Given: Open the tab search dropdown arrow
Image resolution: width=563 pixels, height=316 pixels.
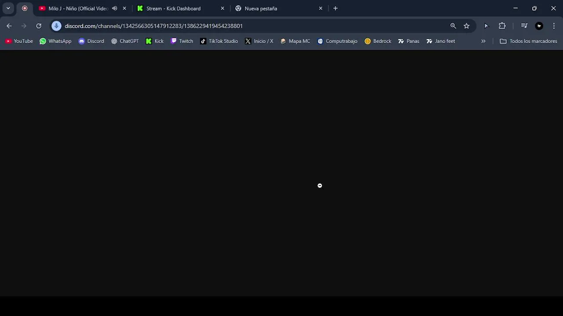Looking at the screenshot, I should coord(8,8).
